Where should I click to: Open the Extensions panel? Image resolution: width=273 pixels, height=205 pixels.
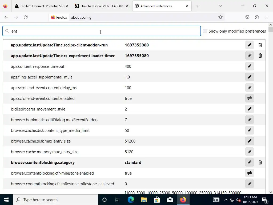coord(257,17)
